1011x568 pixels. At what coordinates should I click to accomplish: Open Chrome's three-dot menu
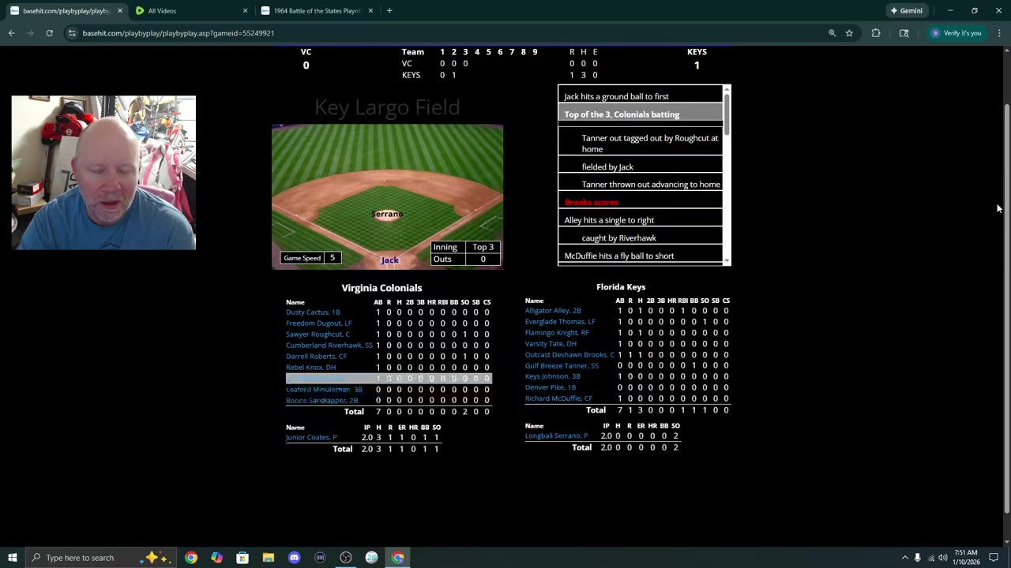pos(999,33)
